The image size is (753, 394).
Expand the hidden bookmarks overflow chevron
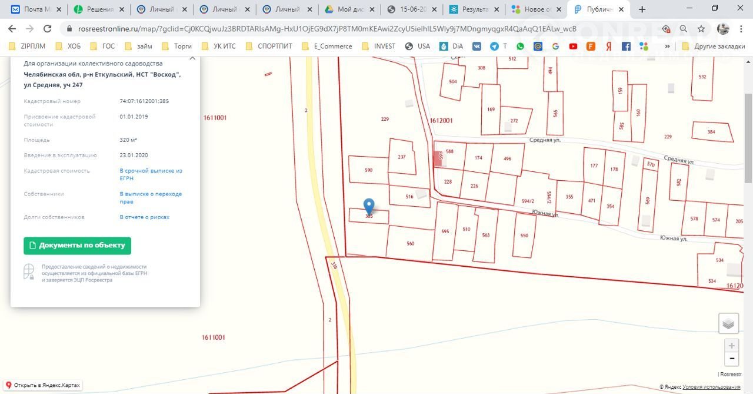[x=667, y=47]
